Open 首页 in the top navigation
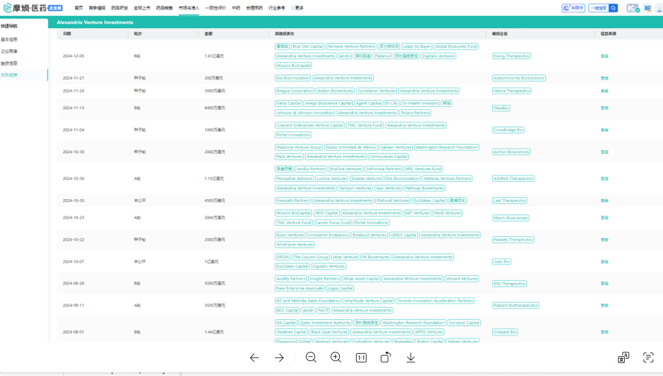This screenshot has width=663, height=376. [79, 8]
